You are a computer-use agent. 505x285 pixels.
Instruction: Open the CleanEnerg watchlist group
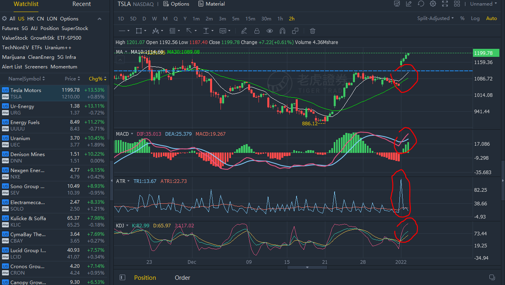pos(40,57)
